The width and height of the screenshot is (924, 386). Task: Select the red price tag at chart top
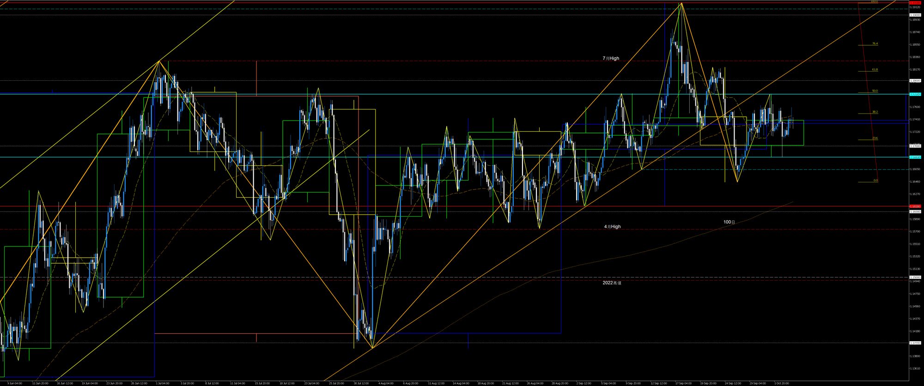(915, 2)
